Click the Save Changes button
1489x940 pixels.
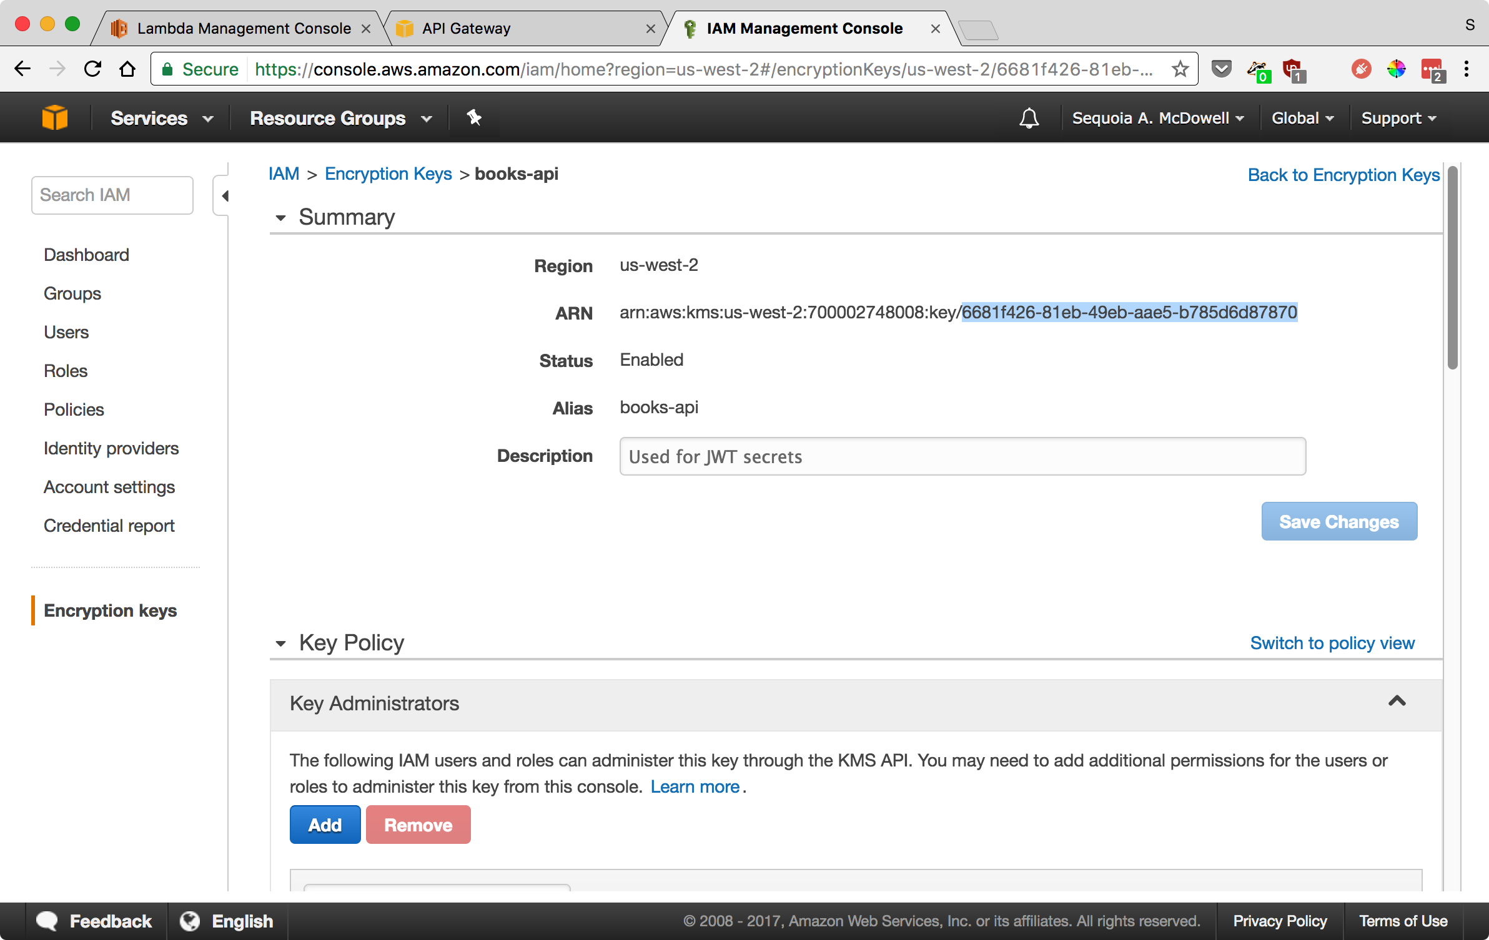[x=1339, y=521]
